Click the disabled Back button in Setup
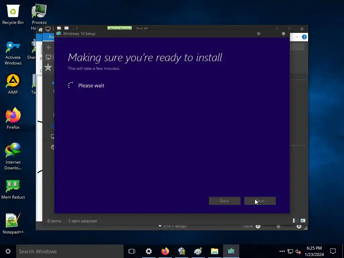 coord(224,201)
